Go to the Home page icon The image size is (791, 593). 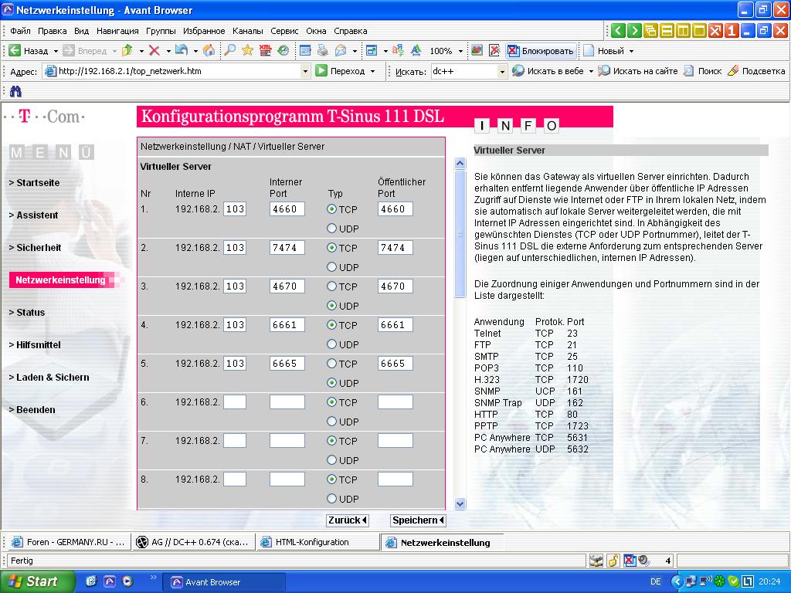[x=209, y=50]
